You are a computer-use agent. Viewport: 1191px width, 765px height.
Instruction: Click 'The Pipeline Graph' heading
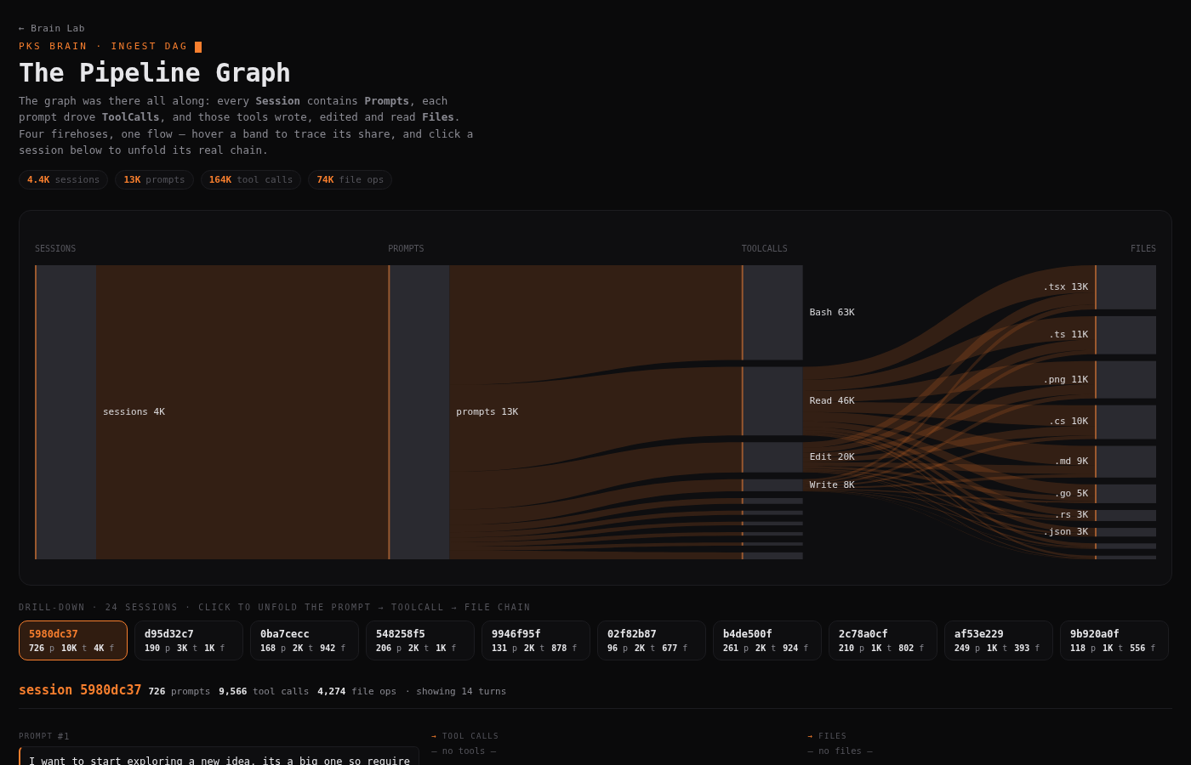coord(155,73)
